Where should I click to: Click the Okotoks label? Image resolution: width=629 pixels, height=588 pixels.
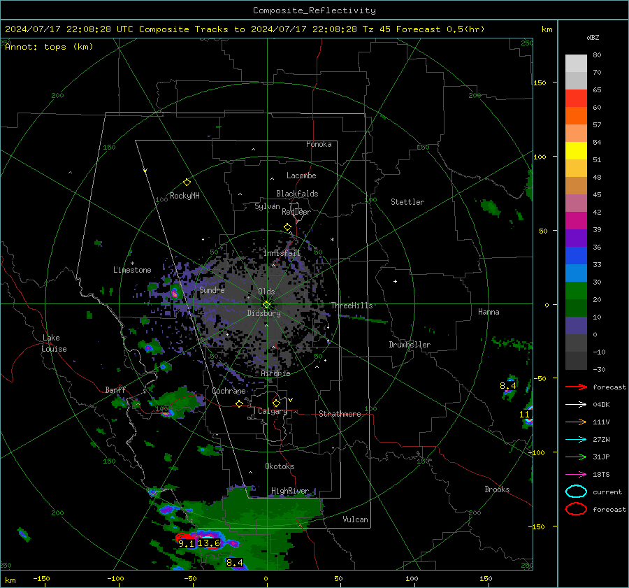tap(280, 466)
